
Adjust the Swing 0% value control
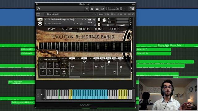coord(64,76)
